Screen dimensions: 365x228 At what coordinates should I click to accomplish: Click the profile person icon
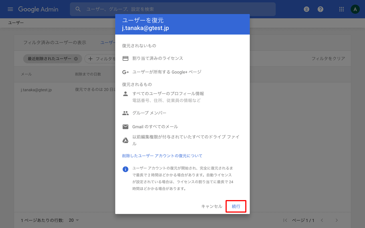tap(125, 94)
